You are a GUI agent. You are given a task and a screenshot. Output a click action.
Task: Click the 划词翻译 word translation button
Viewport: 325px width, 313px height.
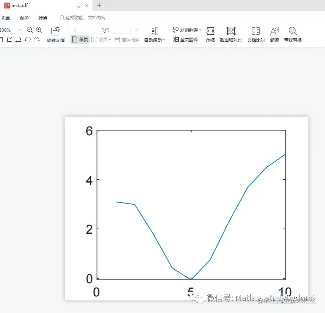pos(185,30)
